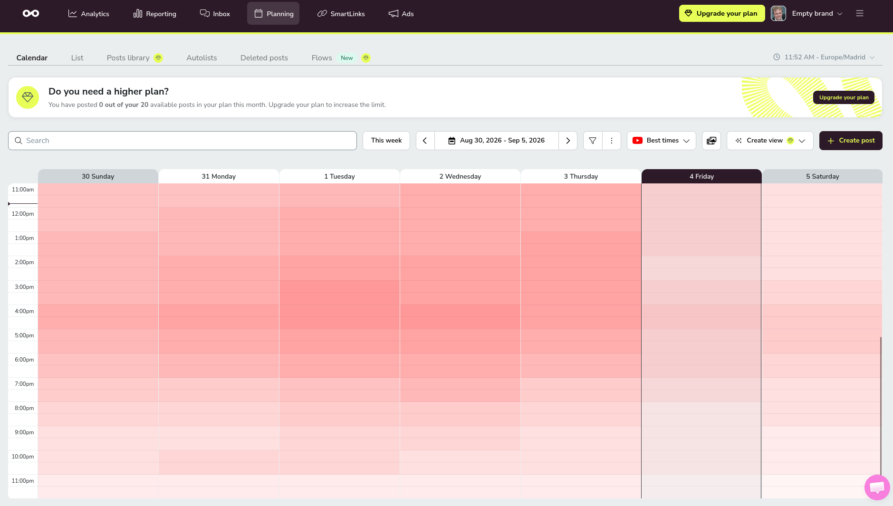Click the media gallery icon button

coord(711,141)
